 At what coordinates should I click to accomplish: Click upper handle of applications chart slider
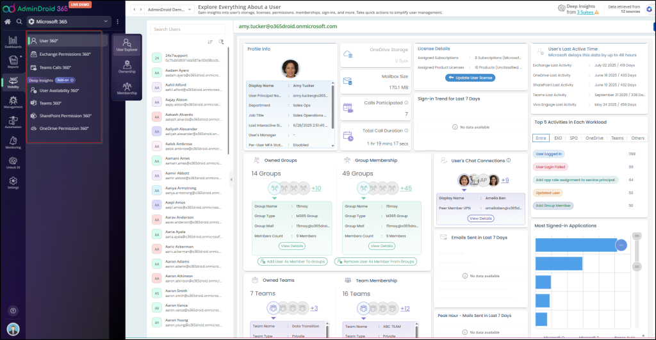637,236
